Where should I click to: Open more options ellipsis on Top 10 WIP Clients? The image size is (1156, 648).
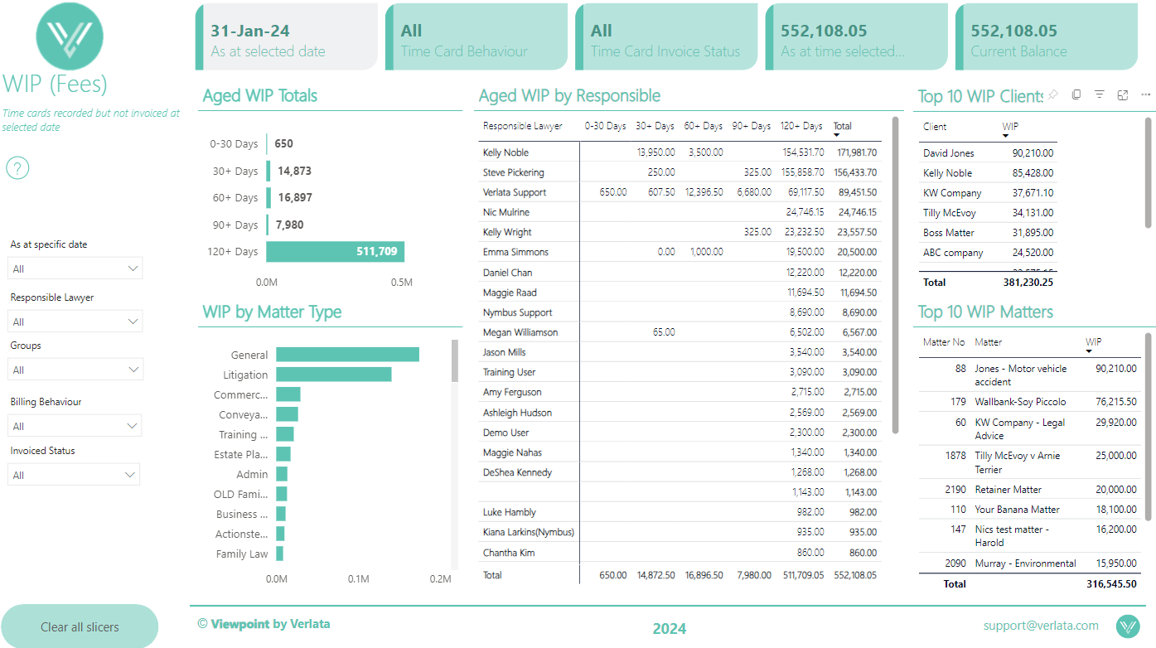click(1146, 95)
